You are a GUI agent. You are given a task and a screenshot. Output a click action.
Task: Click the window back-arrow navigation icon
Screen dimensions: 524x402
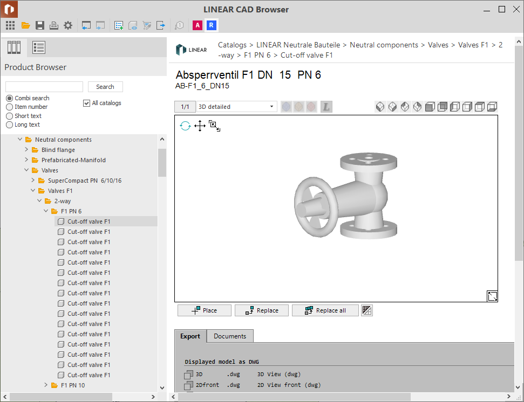(x=86, y=25)
